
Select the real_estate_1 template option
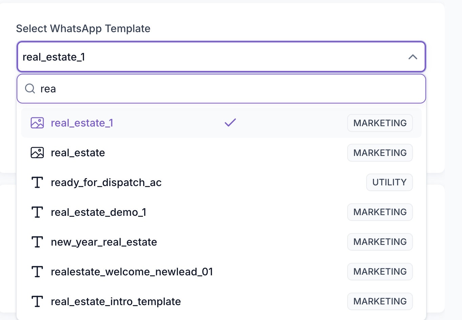pos(221,123)
